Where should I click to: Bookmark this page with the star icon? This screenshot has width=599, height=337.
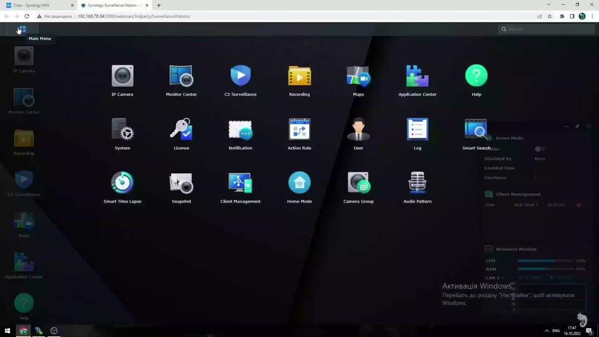[x=550, y=16]
